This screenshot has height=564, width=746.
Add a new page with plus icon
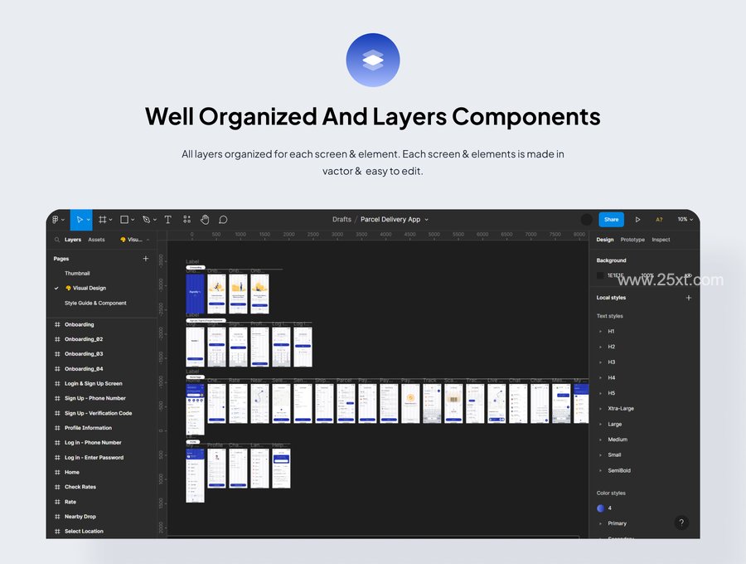pos(146,259)
